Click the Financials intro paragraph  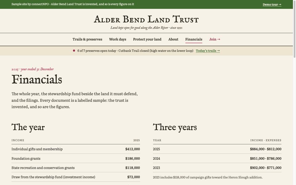click(75, 100)
